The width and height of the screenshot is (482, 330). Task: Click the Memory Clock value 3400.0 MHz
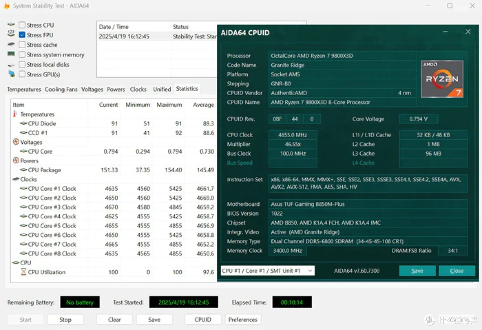pos(287,251)
